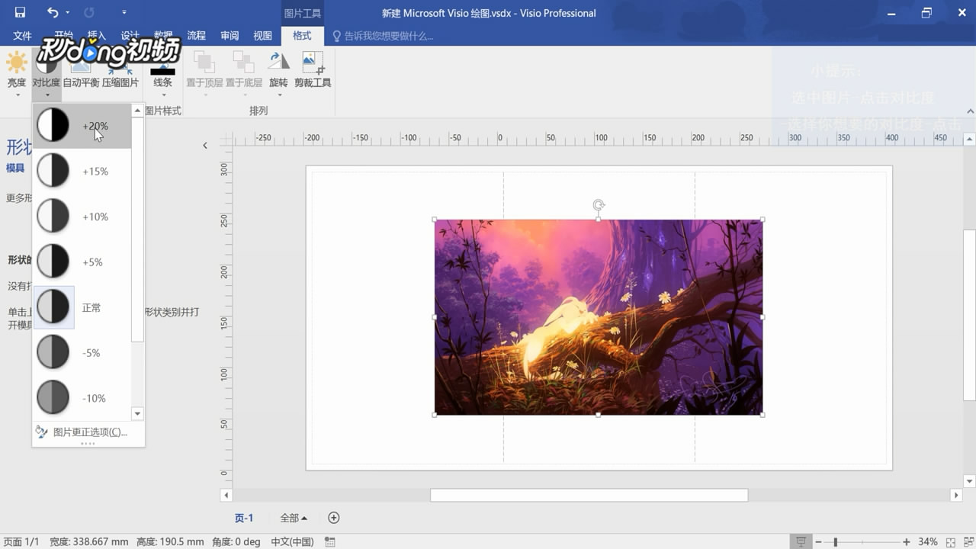Click the 自动平衡 auto balance button
The image size is (976, 549).
(81, 74)
